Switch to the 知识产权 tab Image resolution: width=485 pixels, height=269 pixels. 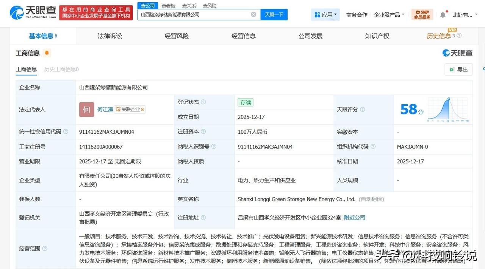(377, 36)
